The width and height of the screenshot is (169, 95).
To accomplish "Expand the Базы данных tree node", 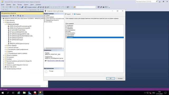I will click(x=3, y=20).
